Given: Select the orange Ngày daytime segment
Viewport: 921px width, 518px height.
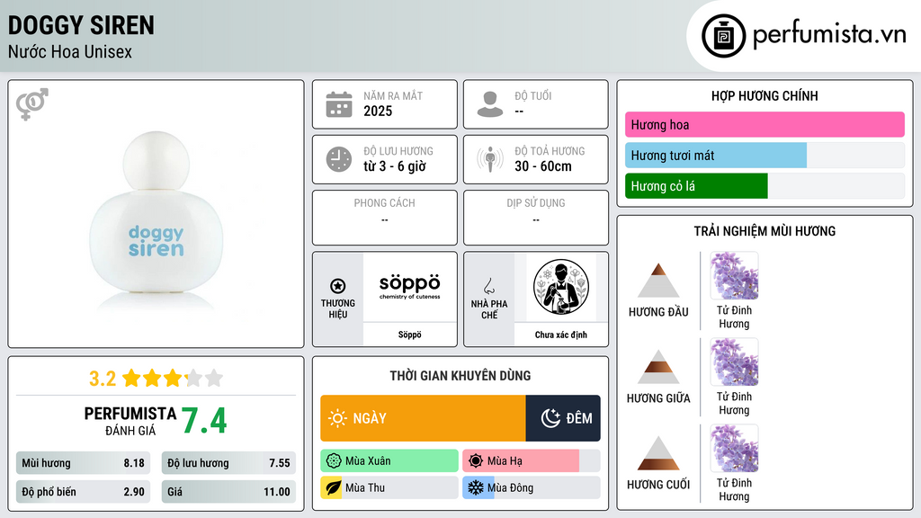Looking at the screenshot, I should pyautogui.click(x=423, y=418).
